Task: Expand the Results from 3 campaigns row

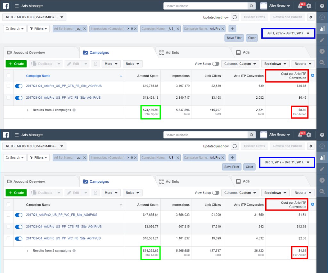Action: (x=28, y=251)
